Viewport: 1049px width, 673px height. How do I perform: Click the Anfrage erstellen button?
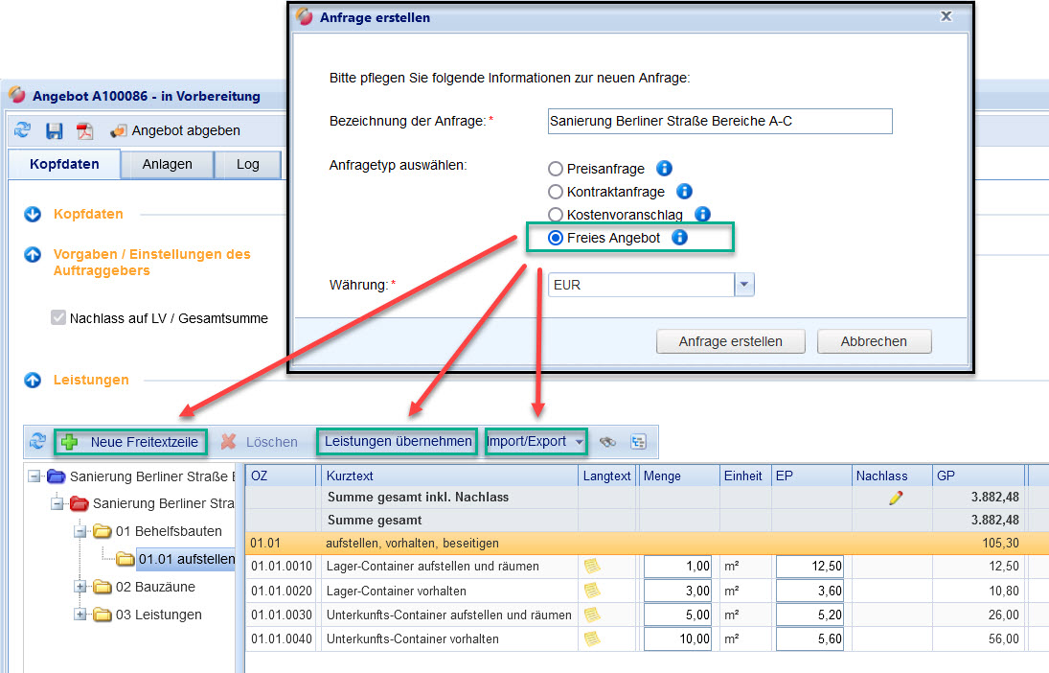tap(730, 341)
